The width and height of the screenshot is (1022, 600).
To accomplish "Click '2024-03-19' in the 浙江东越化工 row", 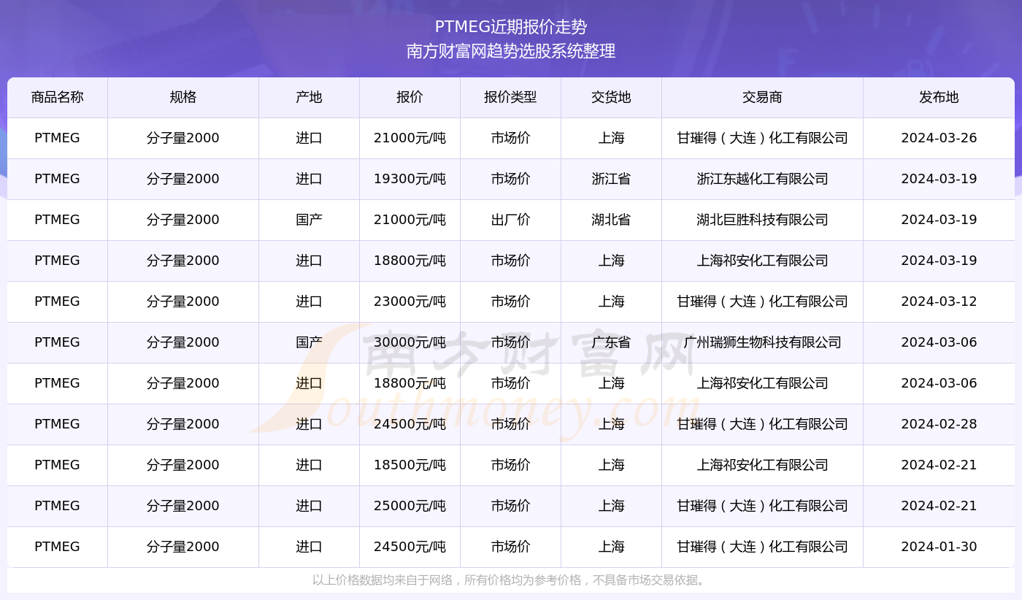I will point(939,179).
